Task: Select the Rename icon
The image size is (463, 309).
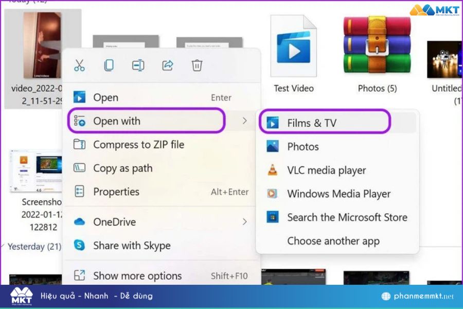Action: (x=138, y=66)
